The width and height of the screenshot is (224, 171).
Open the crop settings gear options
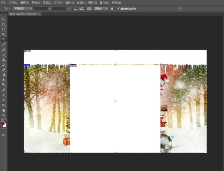point(112,9)
